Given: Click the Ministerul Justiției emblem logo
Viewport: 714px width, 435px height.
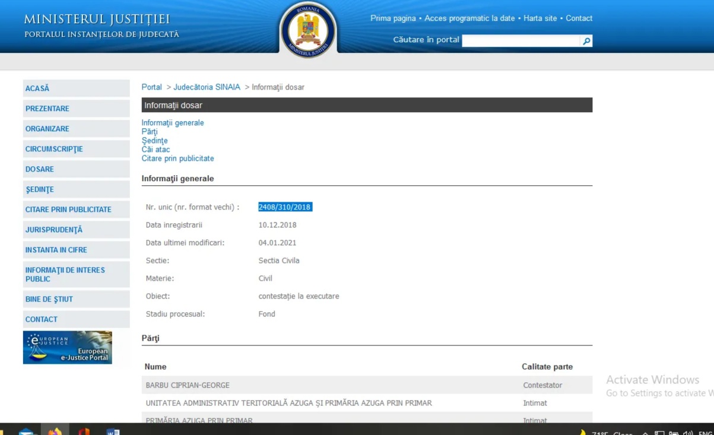Looking at the screenshot, I should (x=308, y=30).
